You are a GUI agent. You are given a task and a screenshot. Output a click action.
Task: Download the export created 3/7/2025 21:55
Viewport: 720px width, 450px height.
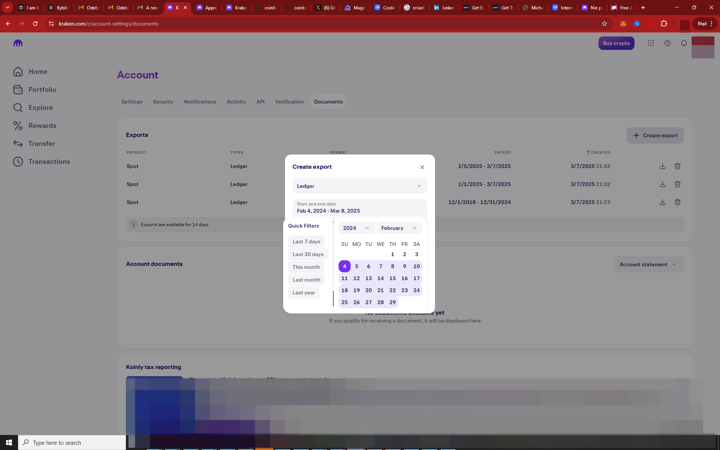click(663, 166)
